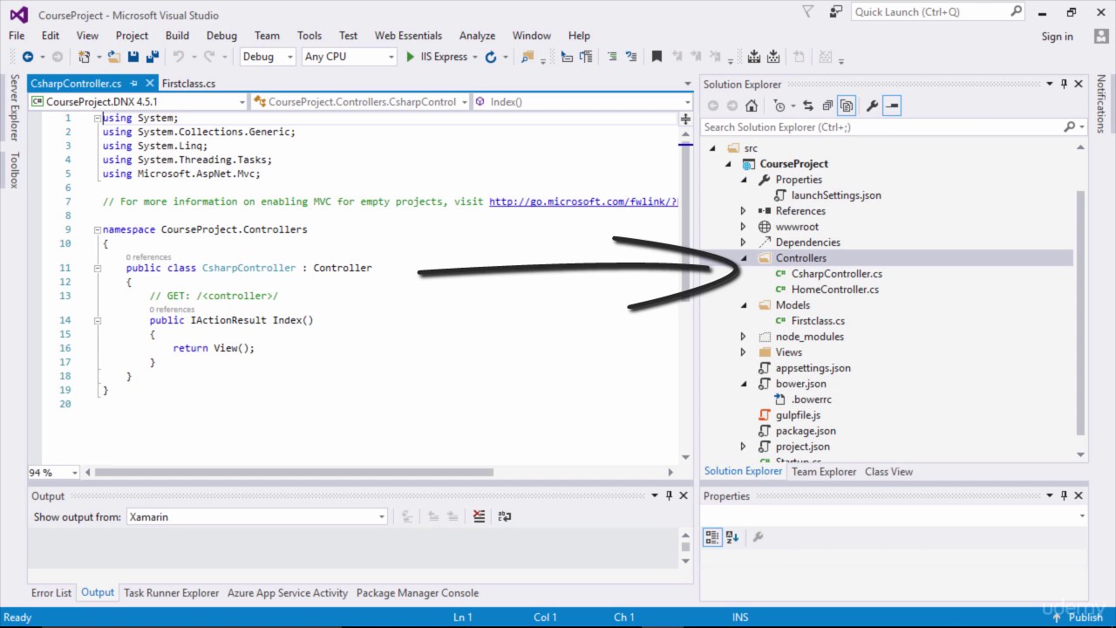Viewport: 1116px width, 628px height.
Task: Expand the References node
Action: click(744, 211)
